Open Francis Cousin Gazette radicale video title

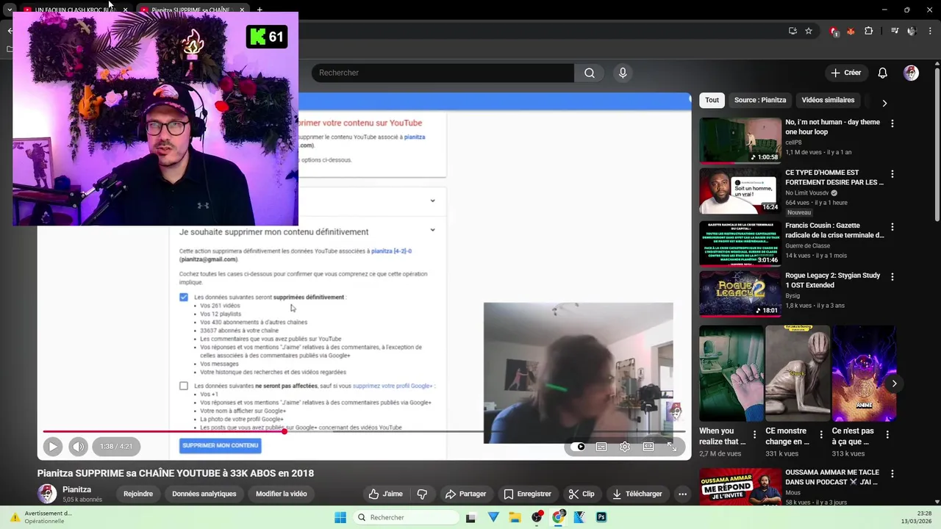834,231
